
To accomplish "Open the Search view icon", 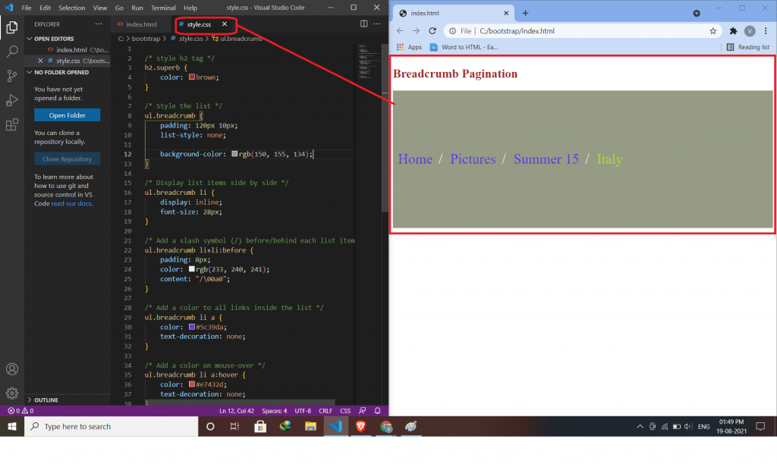I will point(11,52).
